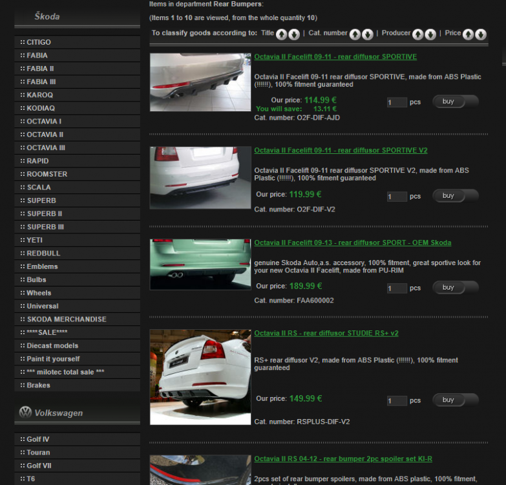
Task: Open Brakes category
Action: [77, 385]
